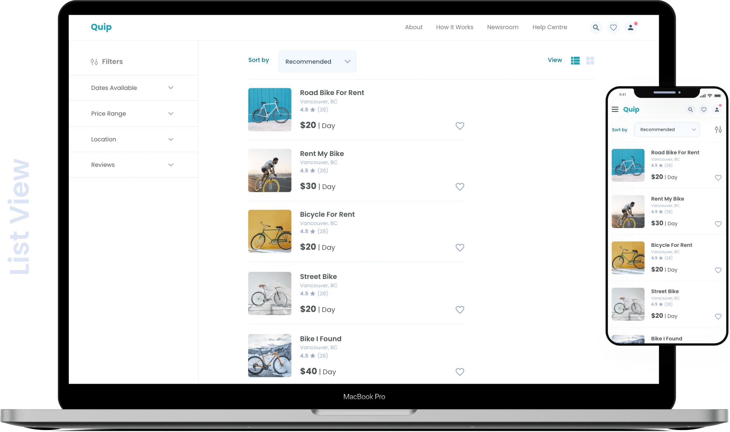Open hamburger menu on mobile screen

615,110
